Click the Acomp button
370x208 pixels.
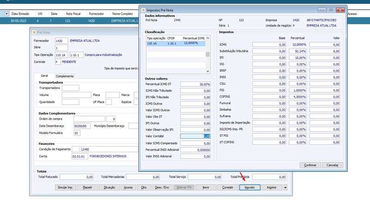(x=128, y=188)
